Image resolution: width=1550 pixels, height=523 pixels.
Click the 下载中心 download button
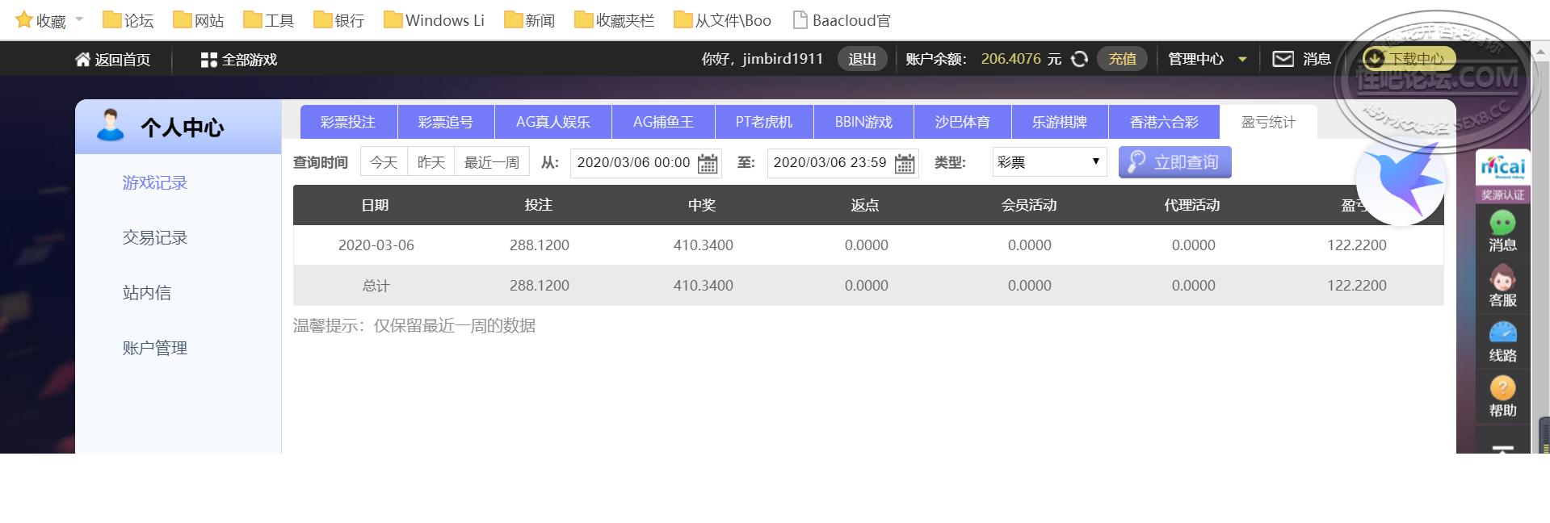point(1409,58)
